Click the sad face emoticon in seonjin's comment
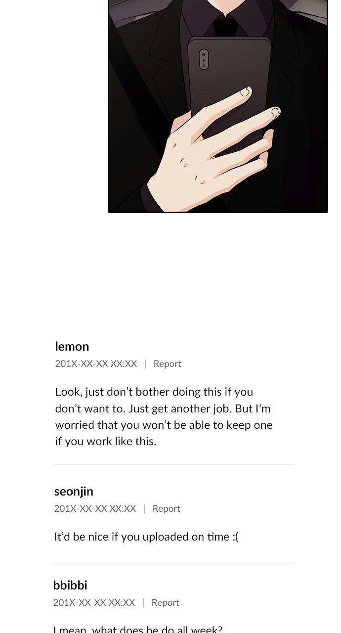341x633 pixels. tap(235, 537)
